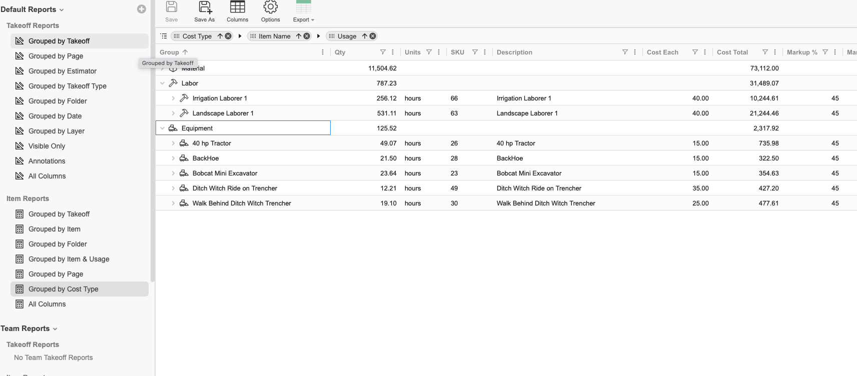Expand the Ditch Witch Ride on Trencher row

pos(173,188)
